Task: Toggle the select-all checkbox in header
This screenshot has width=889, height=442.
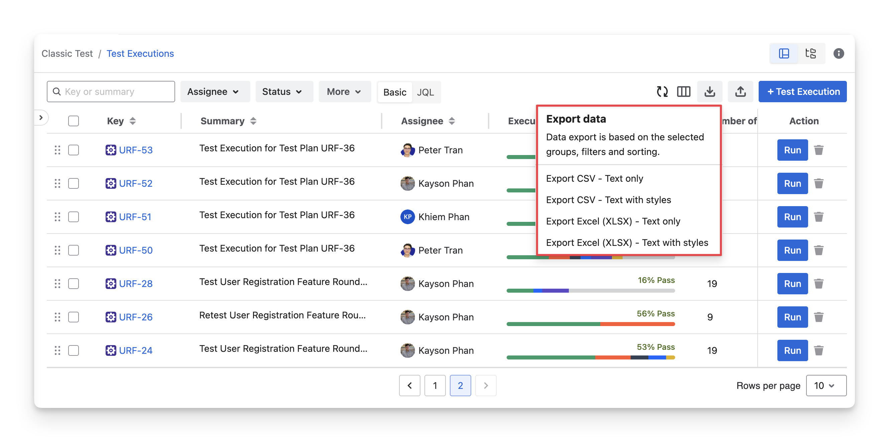Action: point(74,121)
